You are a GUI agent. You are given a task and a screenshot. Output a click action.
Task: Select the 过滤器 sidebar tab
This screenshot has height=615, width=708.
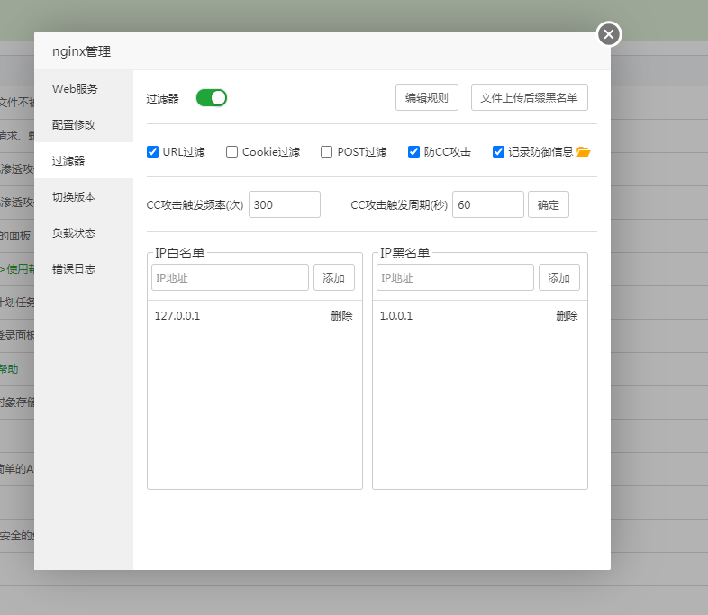[84, 160]
